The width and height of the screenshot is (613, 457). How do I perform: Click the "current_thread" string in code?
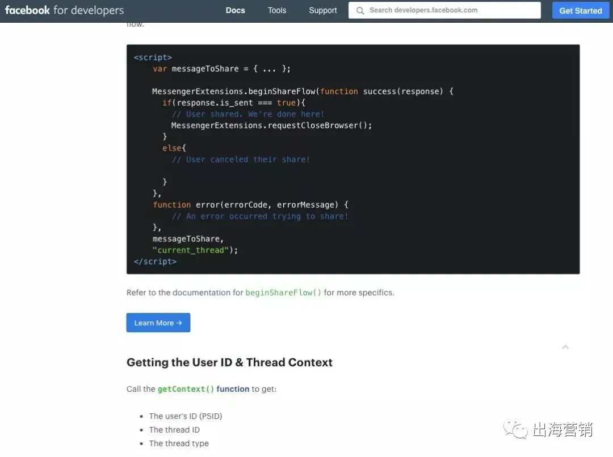click(x=190, y=250)
